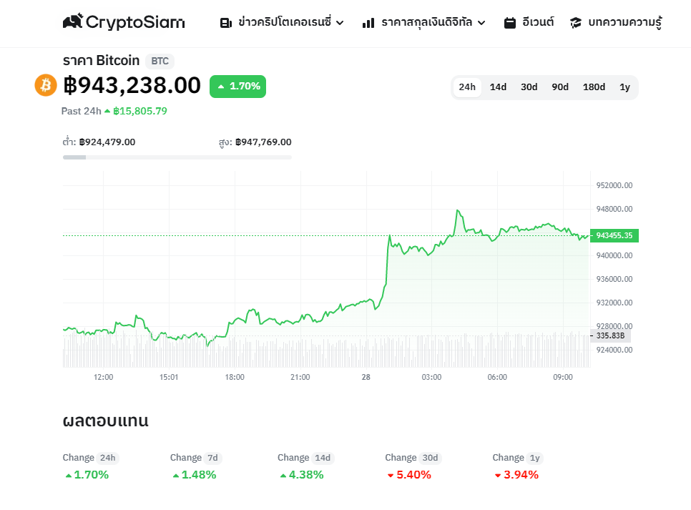Open the CryptoSiam logo homepage link
691x510 pixels.
pyautogui.click(x=124, y=21)
